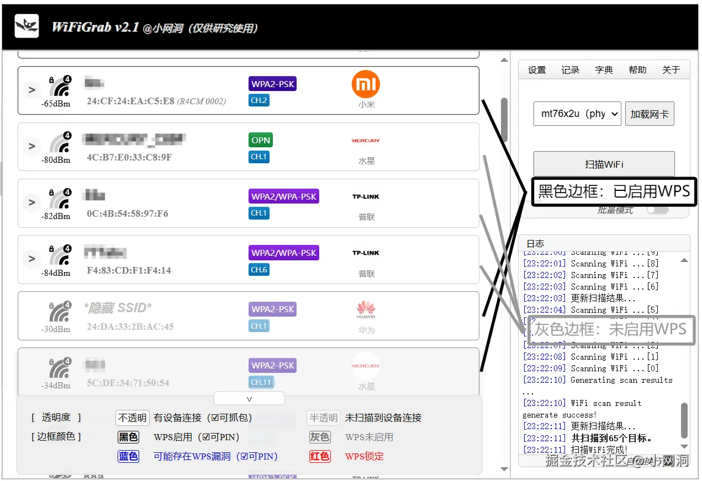Click the TP-LINK logo on F4:83:CD:F1:F4:14 row

click(x=366, y=253)
